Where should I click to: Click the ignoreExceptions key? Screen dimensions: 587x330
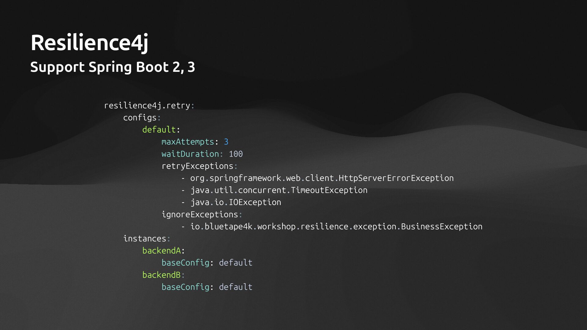point(200,215)
